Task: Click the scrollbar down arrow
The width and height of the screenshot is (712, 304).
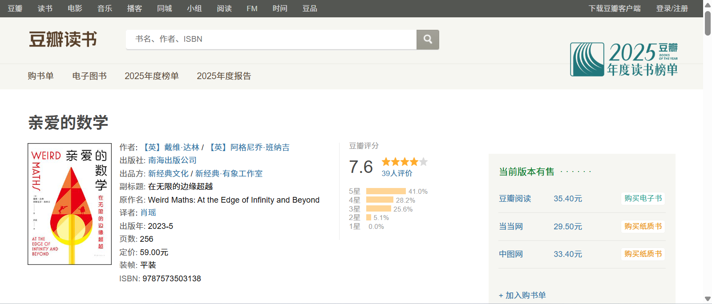Action: pyautogui.click(x=708, y=299)
